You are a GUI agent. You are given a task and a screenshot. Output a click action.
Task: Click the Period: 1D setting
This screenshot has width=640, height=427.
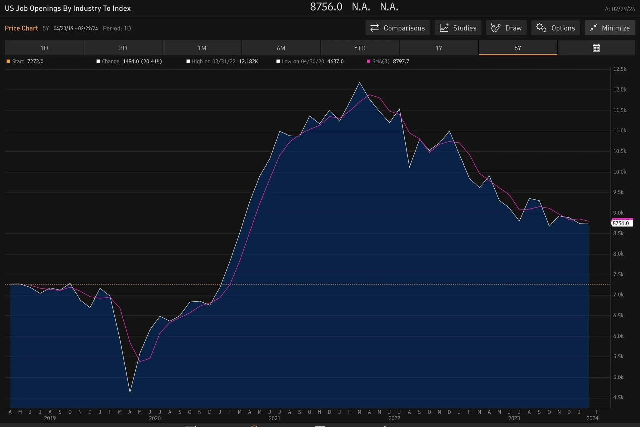(117, 28)
